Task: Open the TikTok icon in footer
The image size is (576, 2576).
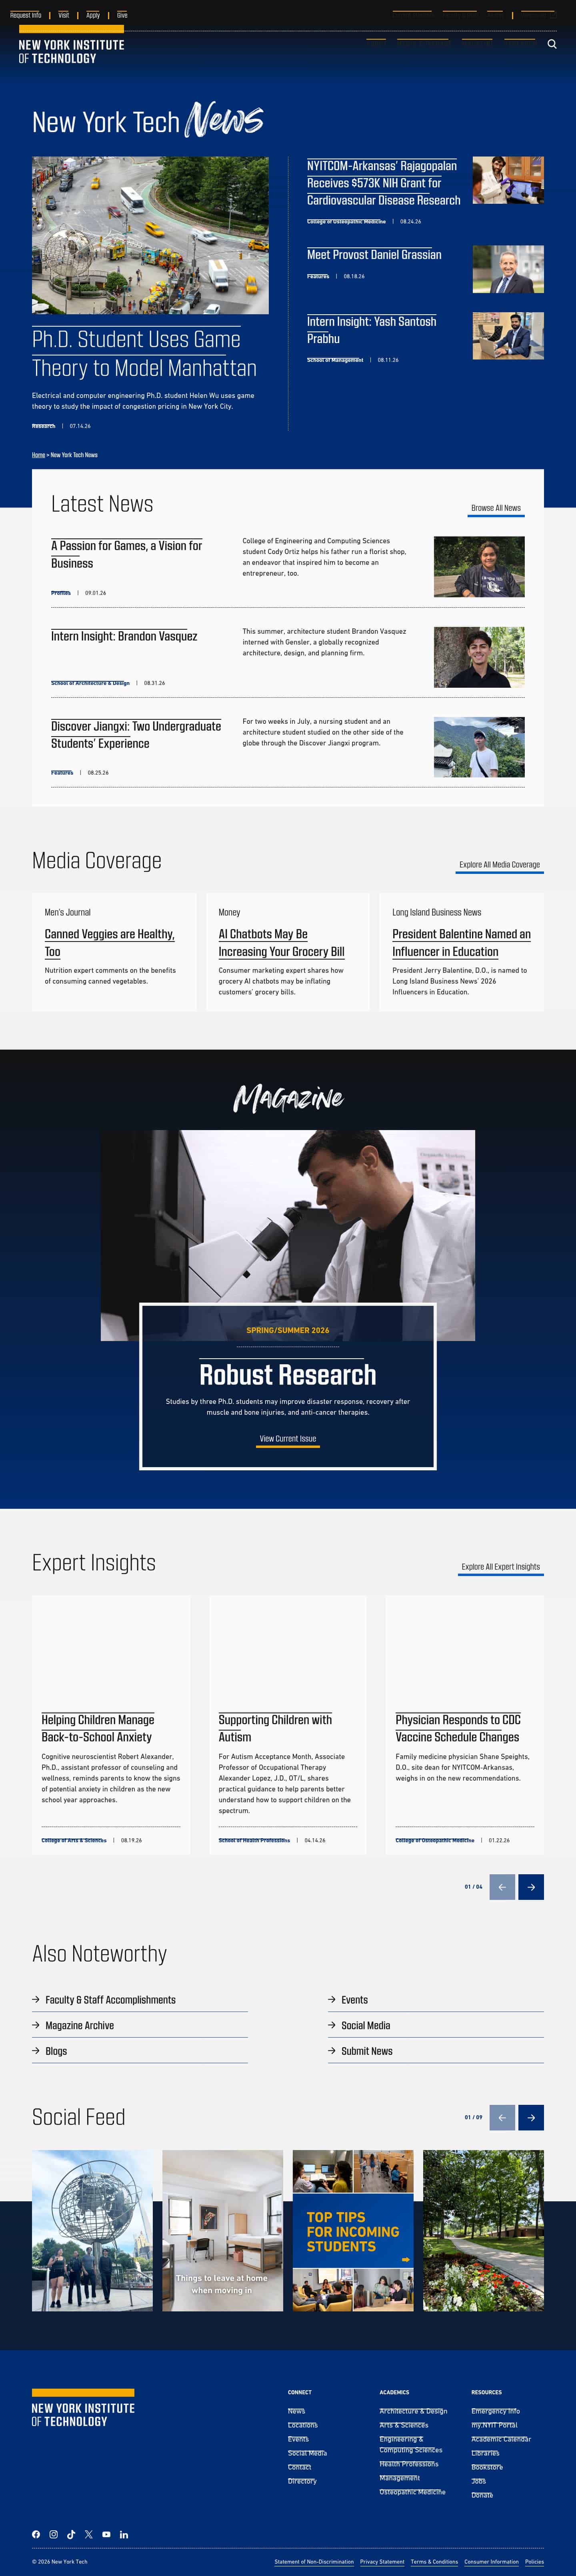Action: pos(71,2534)
